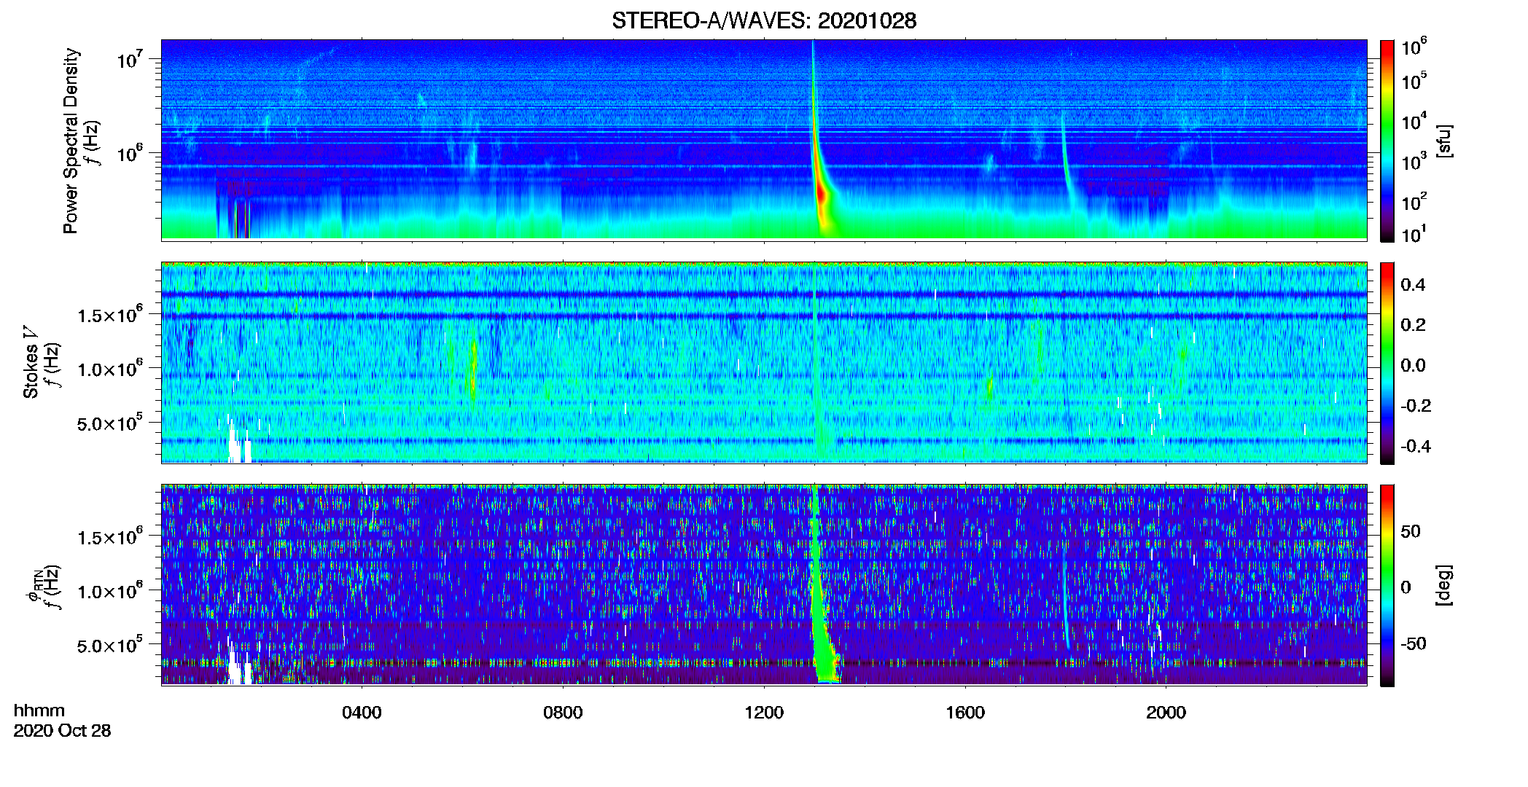Image resolution: width=1528 pixels, height=787 pixels.
Task: Click the 2000 time tick label
Action: (x=1166, y=713)
